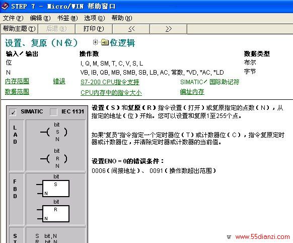The height and width of the screenshot is (243, 293).
Task: Enable the IEC 1131 checkbox
Action: (x=53, y=112)
